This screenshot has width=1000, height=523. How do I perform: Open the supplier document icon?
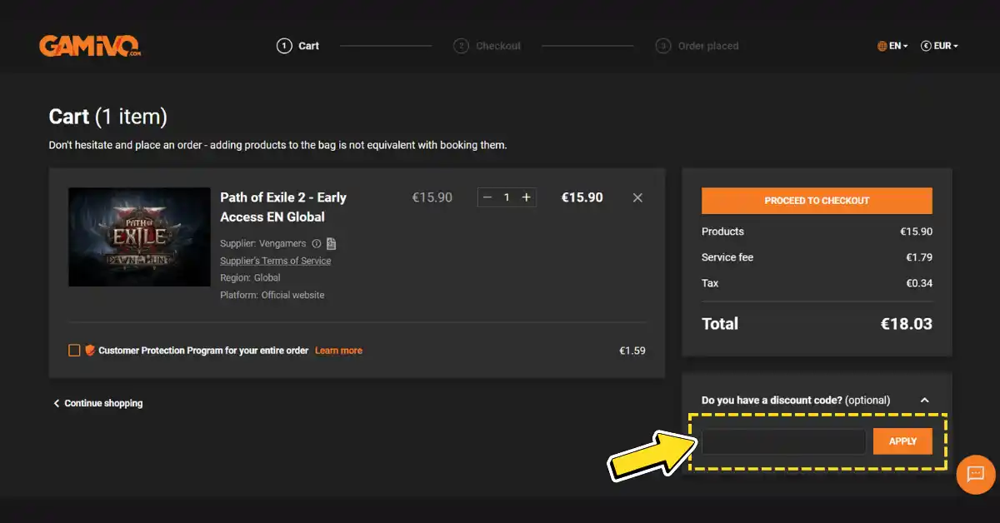[x=331, y=244]
